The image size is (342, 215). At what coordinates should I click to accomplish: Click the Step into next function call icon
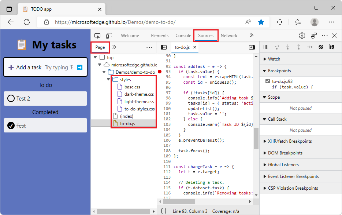[288, 47]
